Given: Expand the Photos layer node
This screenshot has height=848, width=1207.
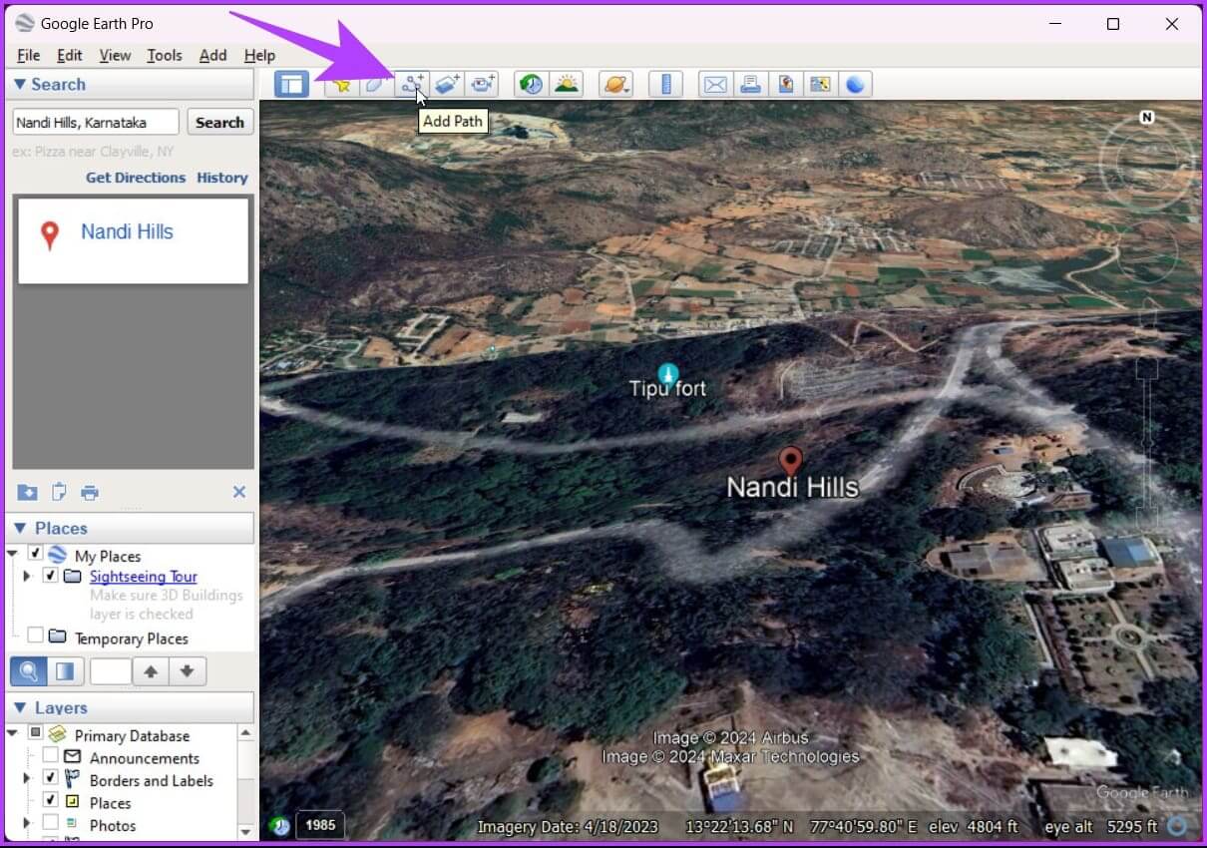Looking at the screenshot, I should pyautogui.click(x=28, y=823).
